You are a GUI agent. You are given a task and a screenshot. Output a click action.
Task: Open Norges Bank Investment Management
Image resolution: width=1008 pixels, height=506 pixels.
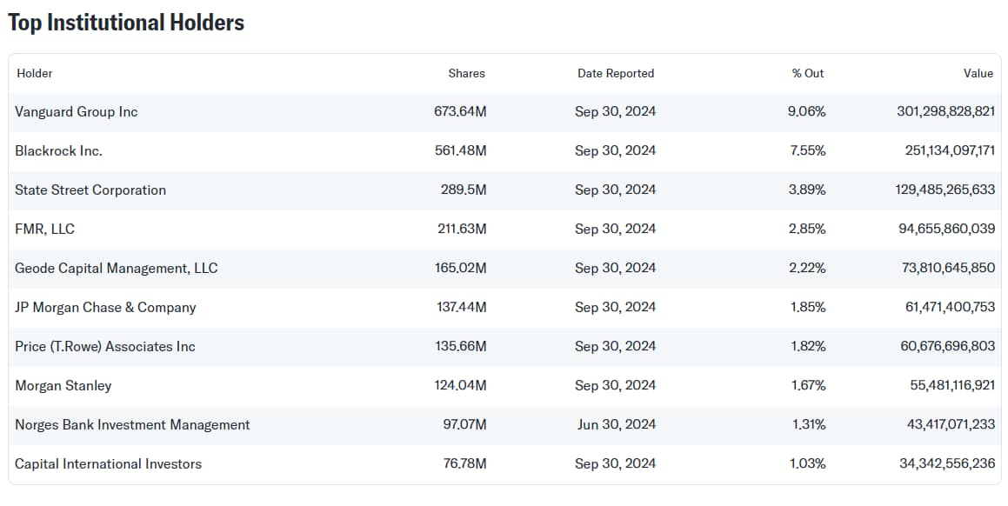[x=132, y=424]
